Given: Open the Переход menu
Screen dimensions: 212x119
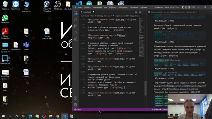Looking at the screenshot, I should [113, 7].
